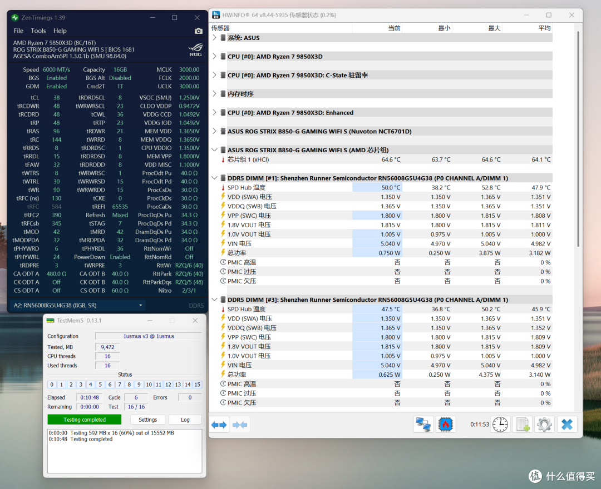Click DIMM #1 SPD Hub thermometer icon

point(223,187)
